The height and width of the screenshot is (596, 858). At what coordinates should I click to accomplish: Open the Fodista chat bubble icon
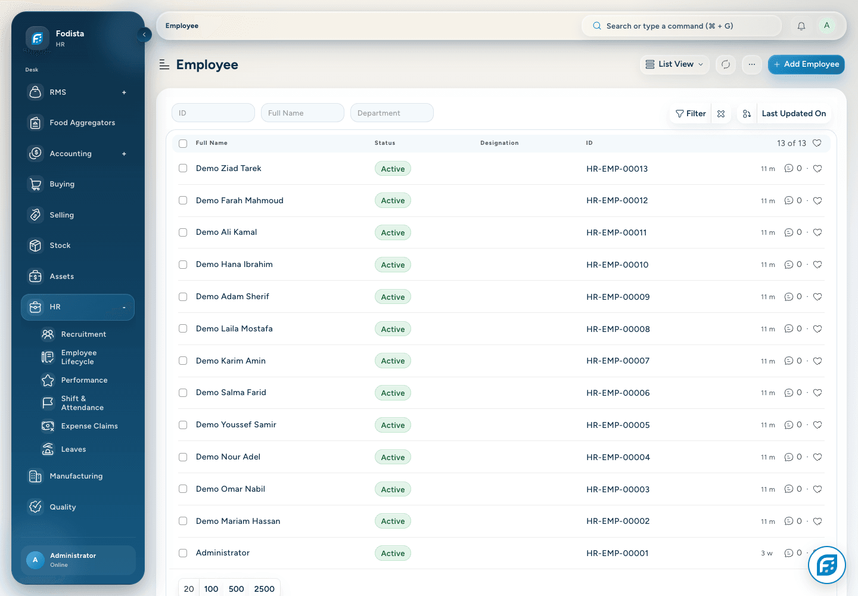[827, 565]
